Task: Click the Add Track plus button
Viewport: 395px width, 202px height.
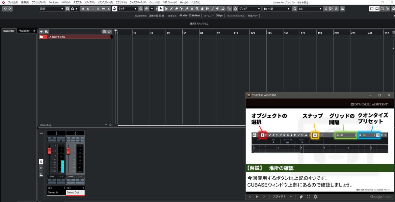Action: coord(41,32)
